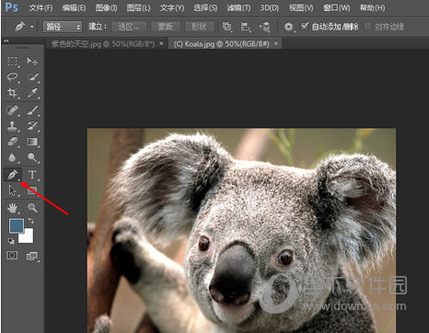Open the 图像(I) menu
The image size is (429, 333).
click(106, 7)
